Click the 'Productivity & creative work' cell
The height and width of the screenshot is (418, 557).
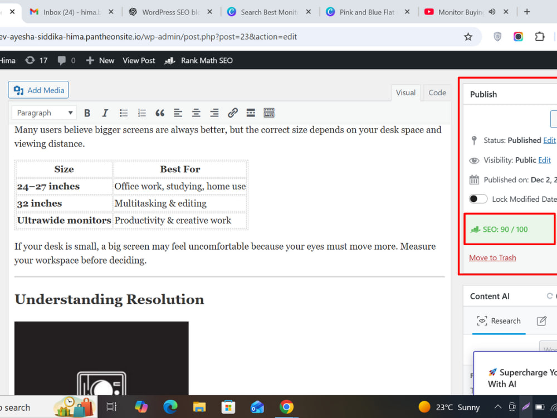coord(180,220)
